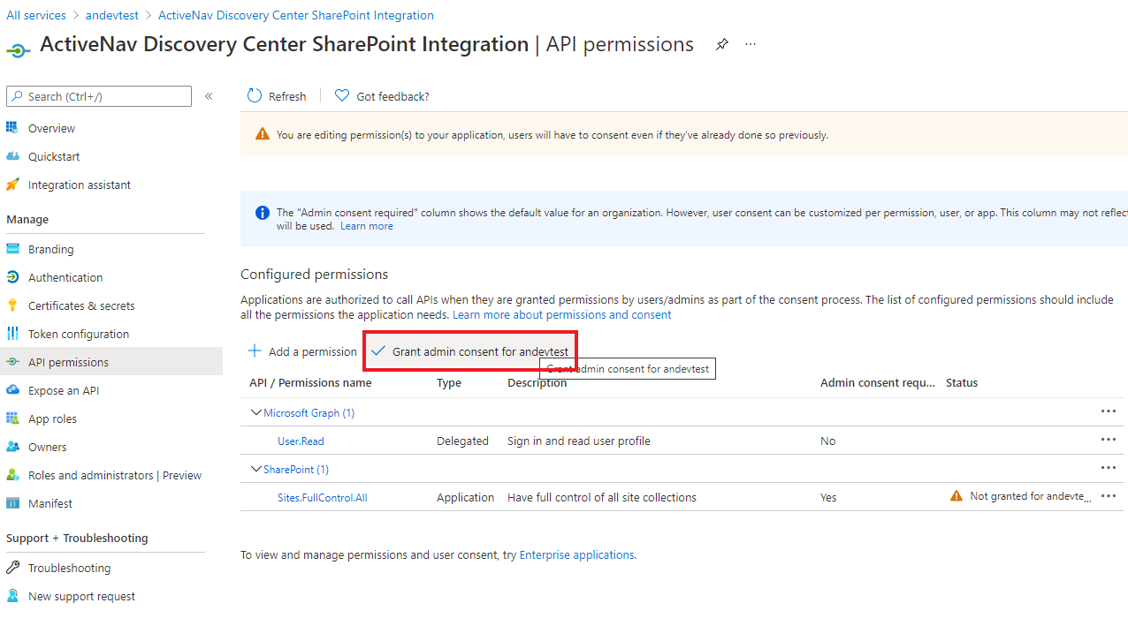Viewport: 1128px width, 618px height.
Task: Open the ellipsis menu next to the page title
Action: pos(750,44)
